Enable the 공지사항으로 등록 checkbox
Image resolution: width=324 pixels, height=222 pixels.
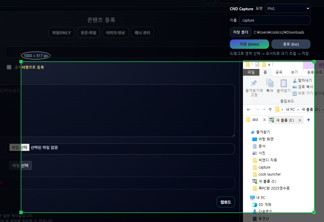[x=9, y=67]
